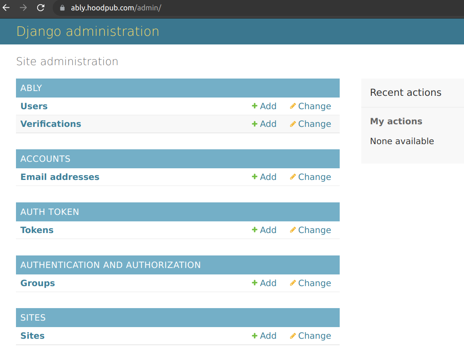Click the green plus icon beside Users
The height and width of the screenshot is (356, 464).
click(255, 106)
